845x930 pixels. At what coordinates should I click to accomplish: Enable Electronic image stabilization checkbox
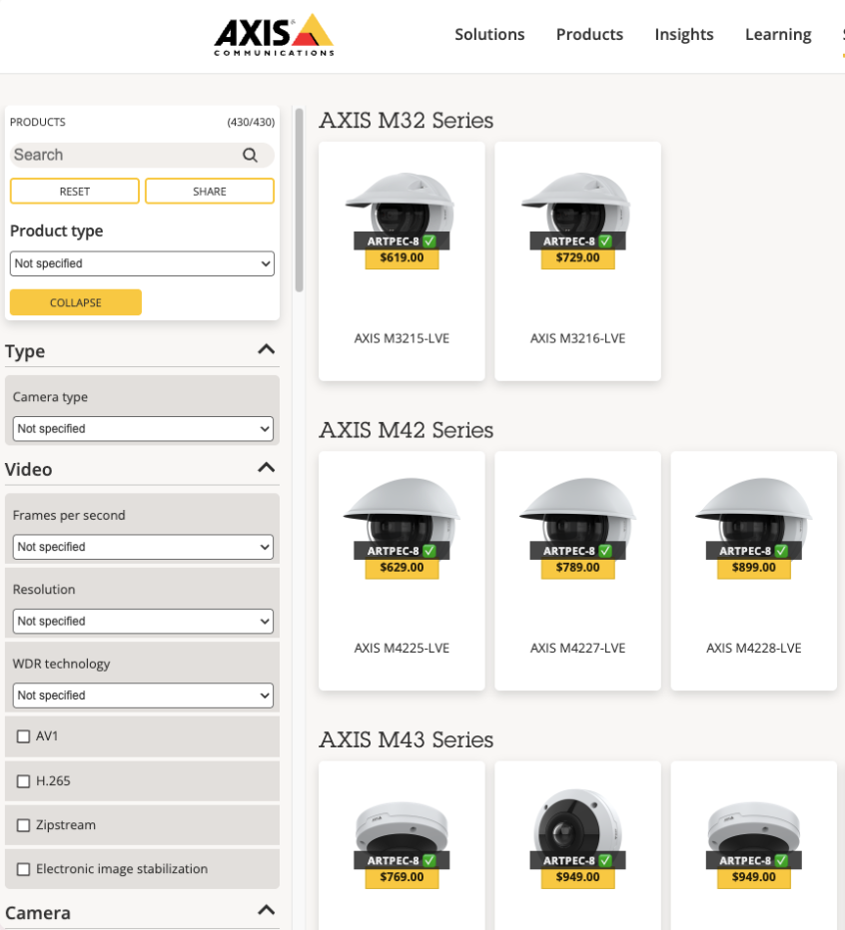pos(23,869)
